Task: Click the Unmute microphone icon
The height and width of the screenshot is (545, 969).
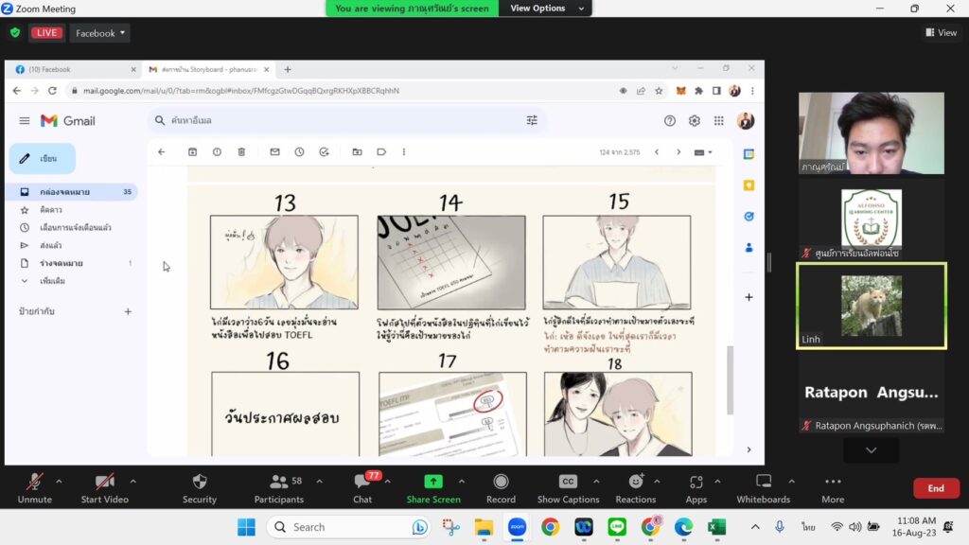Action: pyautogui.click(x=34, y=482)
